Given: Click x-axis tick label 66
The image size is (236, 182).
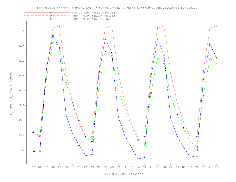Looking at the screenshot, I should coord(177,167).
